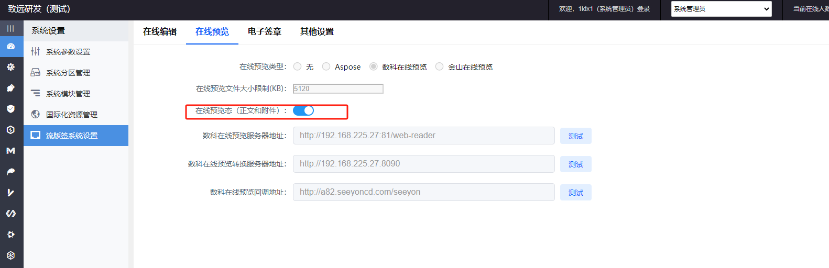Click the cube icon at bottom of left rail
The width and height of the screenshot is (829, 268).
10,255
